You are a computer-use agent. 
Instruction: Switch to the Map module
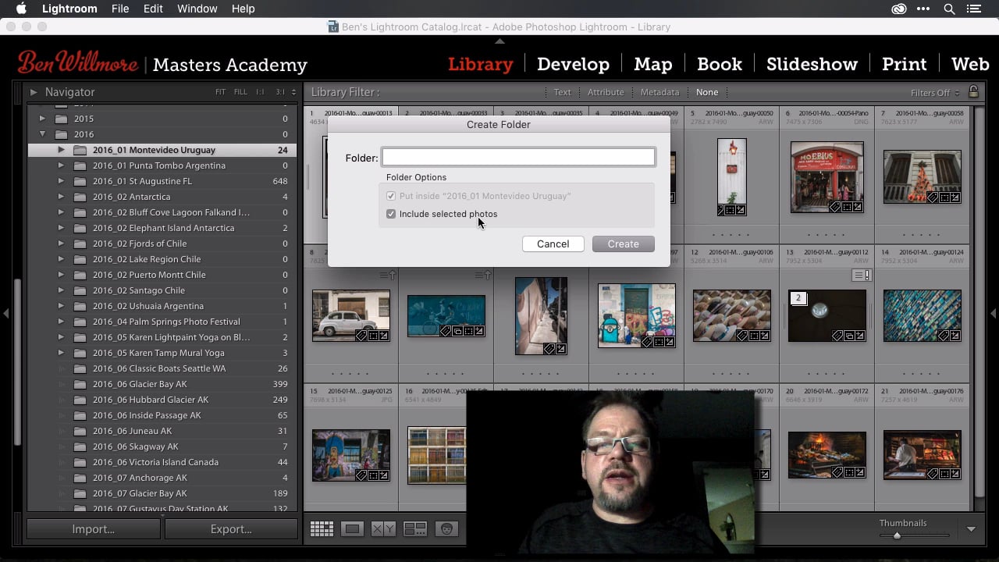point(653,64)
